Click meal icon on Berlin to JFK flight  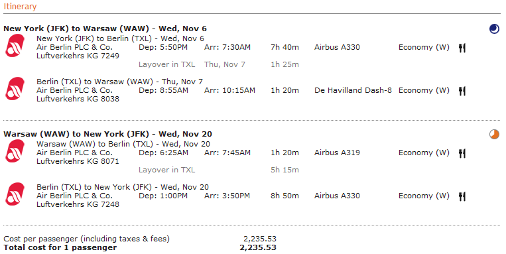[462, 196]
